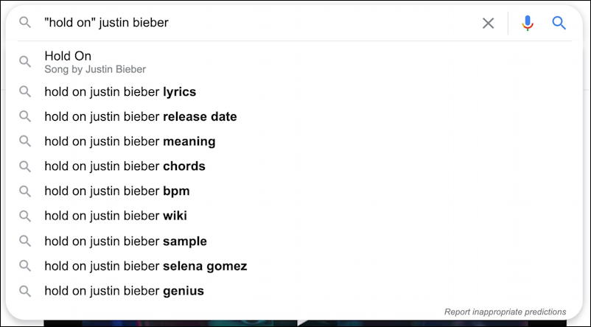The width and height of the screenshot is (591, 327).
Task: Click the magnifier icon beside the lyrics suggestion
Action: click(x=25, y=91)
